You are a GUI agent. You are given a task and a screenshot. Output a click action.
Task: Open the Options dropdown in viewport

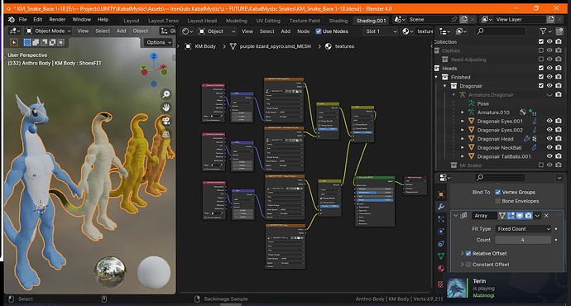(158, 42)
